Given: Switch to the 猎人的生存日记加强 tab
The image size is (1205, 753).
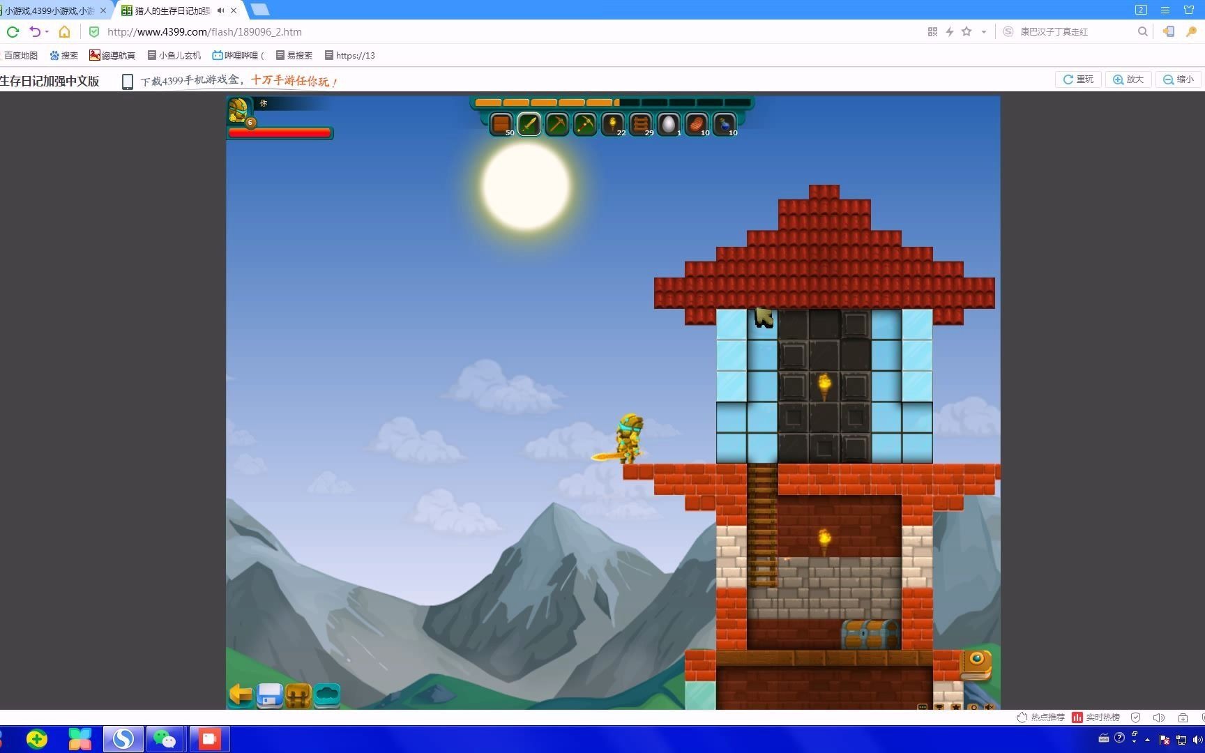Looking at the screenshot, I should [x=179, y=10].
